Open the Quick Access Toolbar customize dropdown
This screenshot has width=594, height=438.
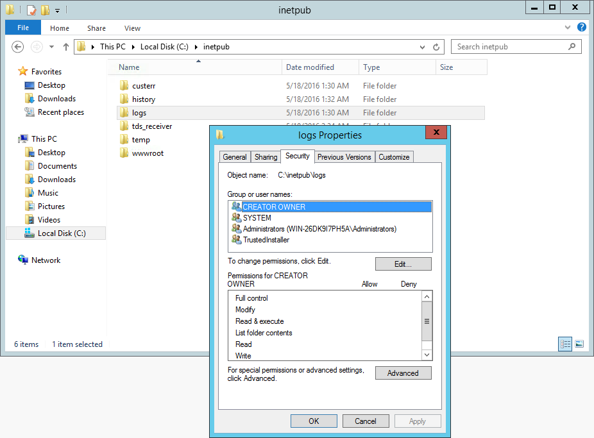(58, 10)
